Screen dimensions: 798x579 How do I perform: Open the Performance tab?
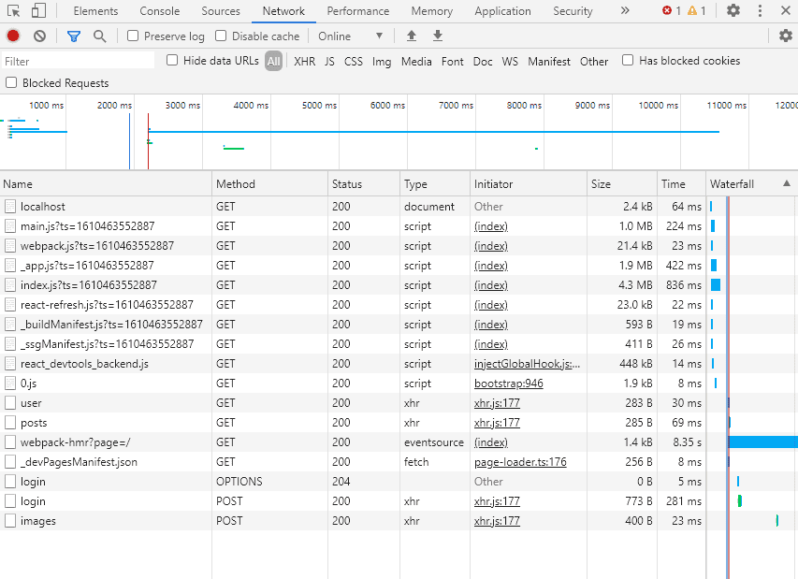pos(357,11)
